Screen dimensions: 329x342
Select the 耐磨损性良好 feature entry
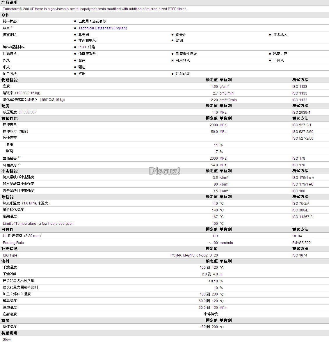186,54
